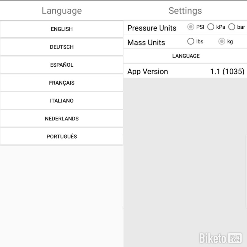Set pressure units to bar

[x=232, y=27]
